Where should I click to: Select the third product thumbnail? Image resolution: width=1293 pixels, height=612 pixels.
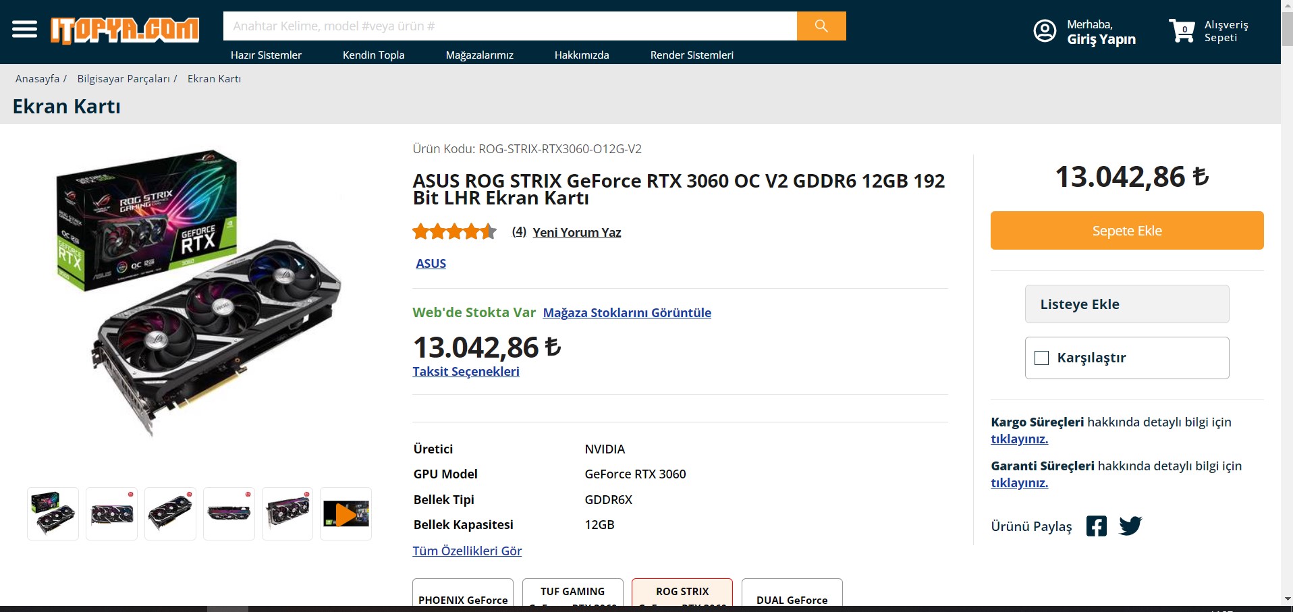[x=170, y=513]
